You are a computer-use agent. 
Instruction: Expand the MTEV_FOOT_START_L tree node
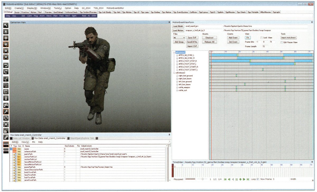point(177,70)
